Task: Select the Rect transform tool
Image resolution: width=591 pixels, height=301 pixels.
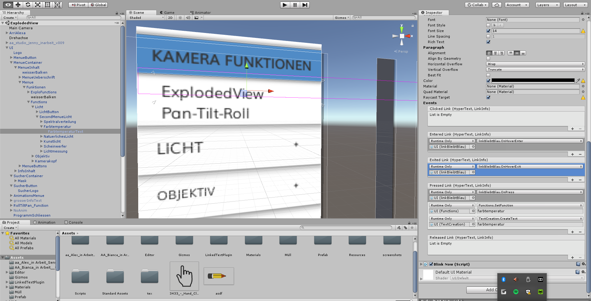Action: (x=47, y=5)
